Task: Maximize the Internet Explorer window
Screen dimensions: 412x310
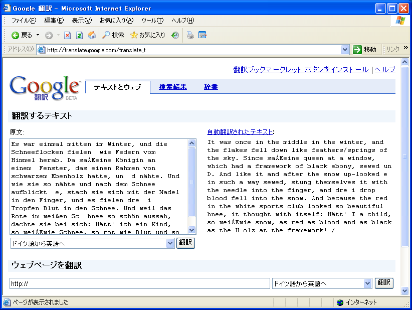Action: pos(392,9)
